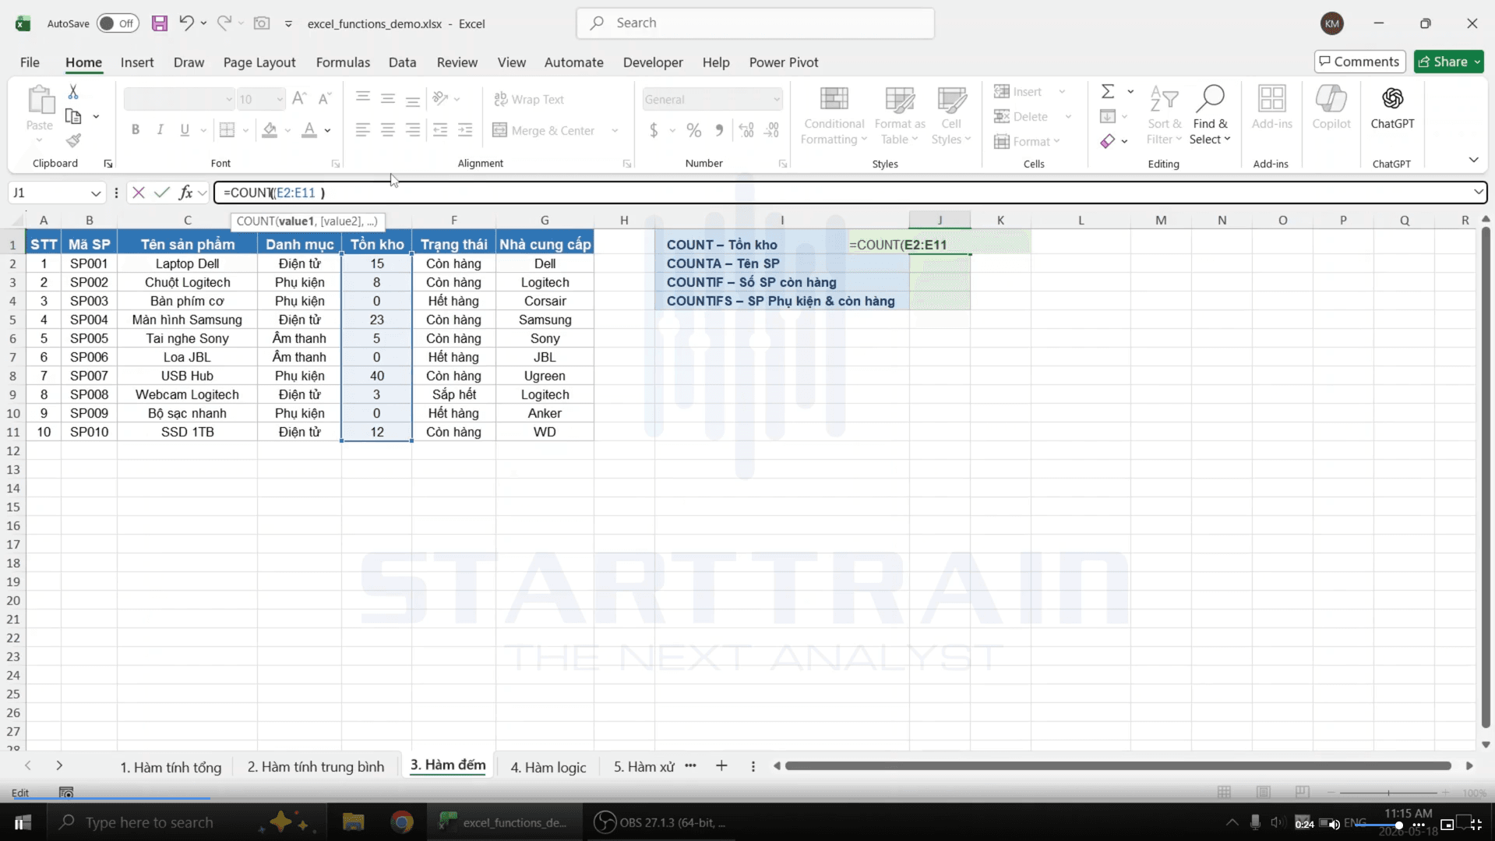Toggle Wrap Text
The width and height of the screenshot is (1495, 841).
coord(529,99)
